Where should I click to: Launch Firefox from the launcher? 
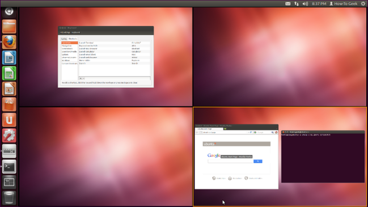point(9,42)
